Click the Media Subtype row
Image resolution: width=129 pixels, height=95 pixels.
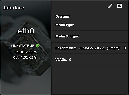(90, 36)
